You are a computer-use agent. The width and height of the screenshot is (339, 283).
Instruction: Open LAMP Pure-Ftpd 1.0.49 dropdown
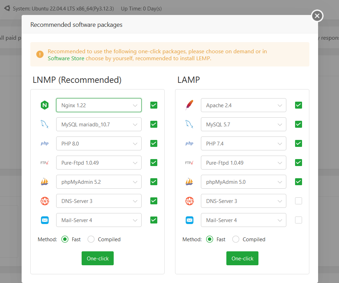243,163
